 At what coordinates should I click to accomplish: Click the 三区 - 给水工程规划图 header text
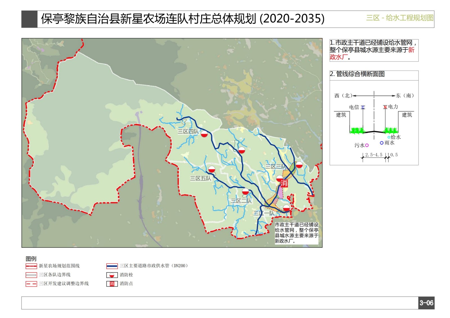pos(399,18)
